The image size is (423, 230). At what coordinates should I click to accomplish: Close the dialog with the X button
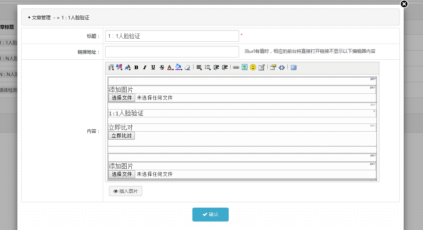tap(404, 4)
